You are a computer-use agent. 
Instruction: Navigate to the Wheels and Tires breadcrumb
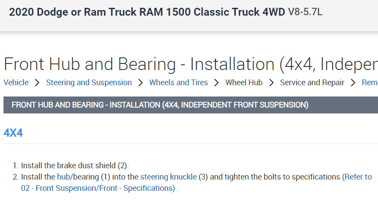click(x=179, y=83)
